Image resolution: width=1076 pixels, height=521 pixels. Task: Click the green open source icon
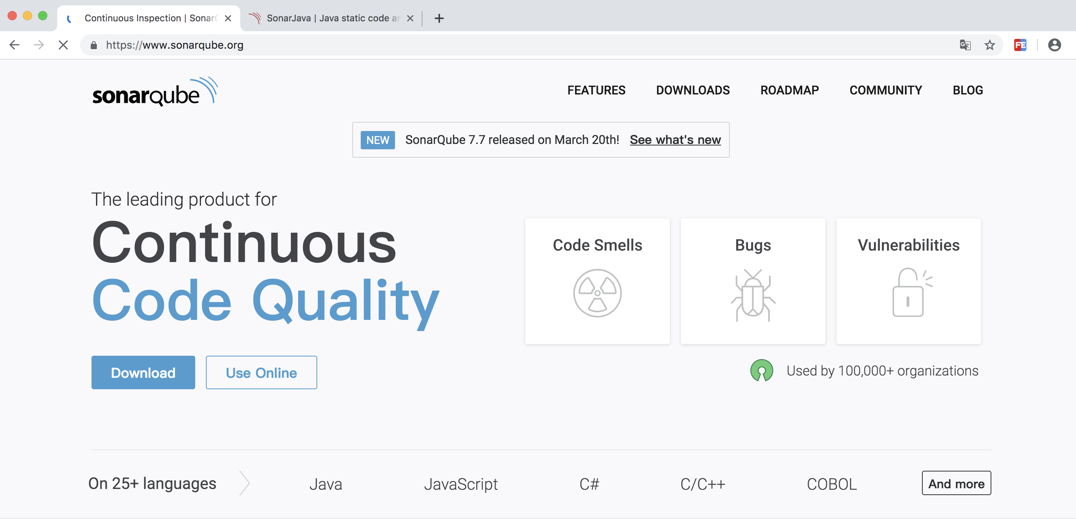tap(761, 371)
